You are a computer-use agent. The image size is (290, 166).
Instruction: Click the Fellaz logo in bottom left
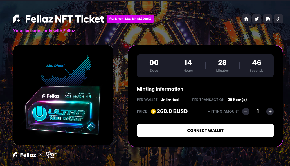click(x=24, y=155)
